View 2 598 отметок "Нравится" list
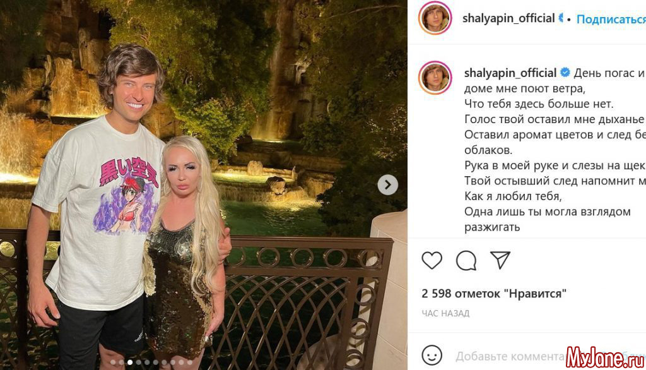 point(494,294)
